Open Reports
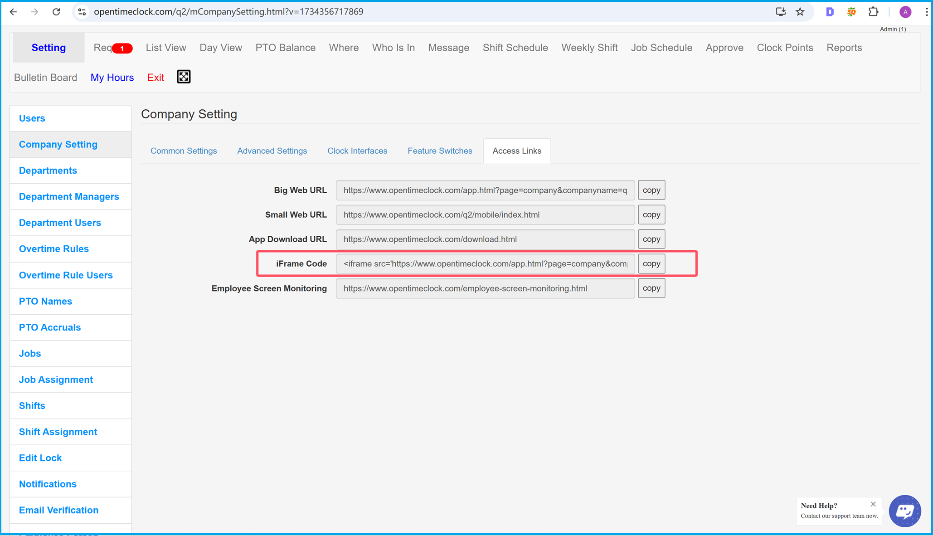933x536 pixels. pyautogui.click(x=844, y=48)
